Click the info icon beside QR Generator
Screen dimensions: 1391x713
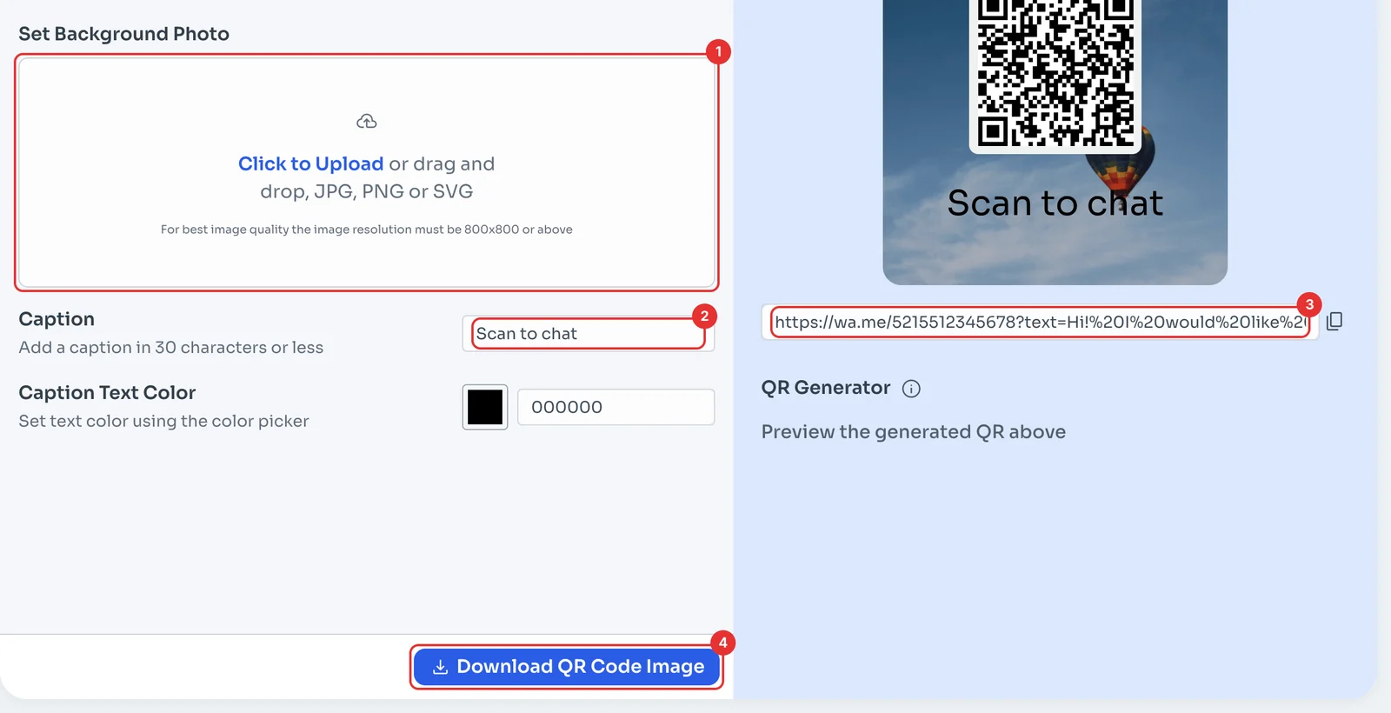911,389
